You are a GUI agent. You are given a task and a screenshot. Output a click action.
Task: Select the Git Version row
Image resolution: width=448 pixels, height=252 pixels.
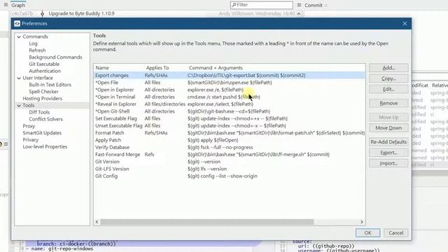coord(230,162)
